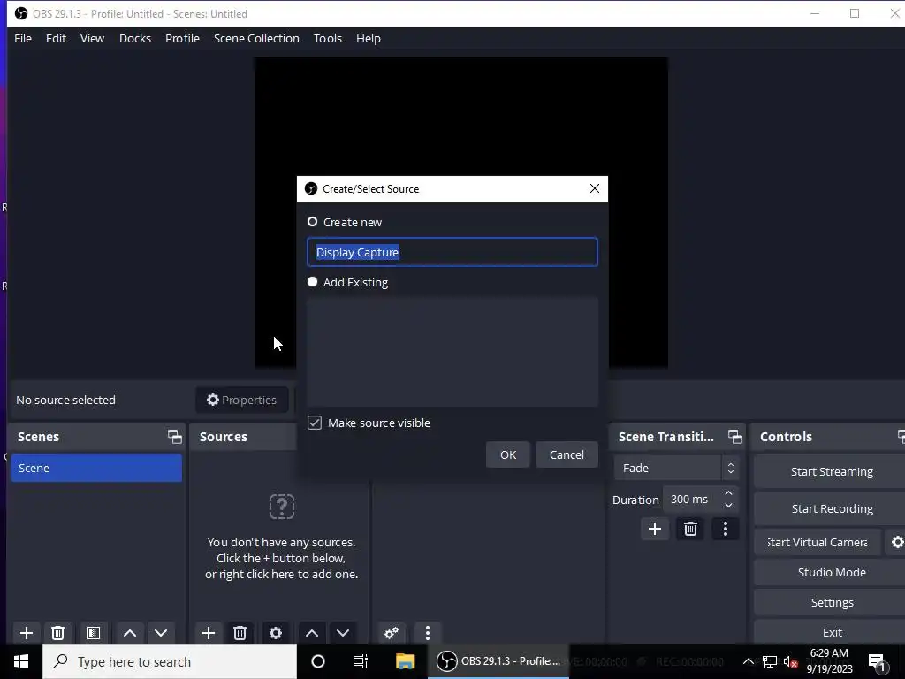Viewport: 905px width, 679px height.
Task: Click Start Recording button
Action: pyautogui.click(x=831, y=508)
